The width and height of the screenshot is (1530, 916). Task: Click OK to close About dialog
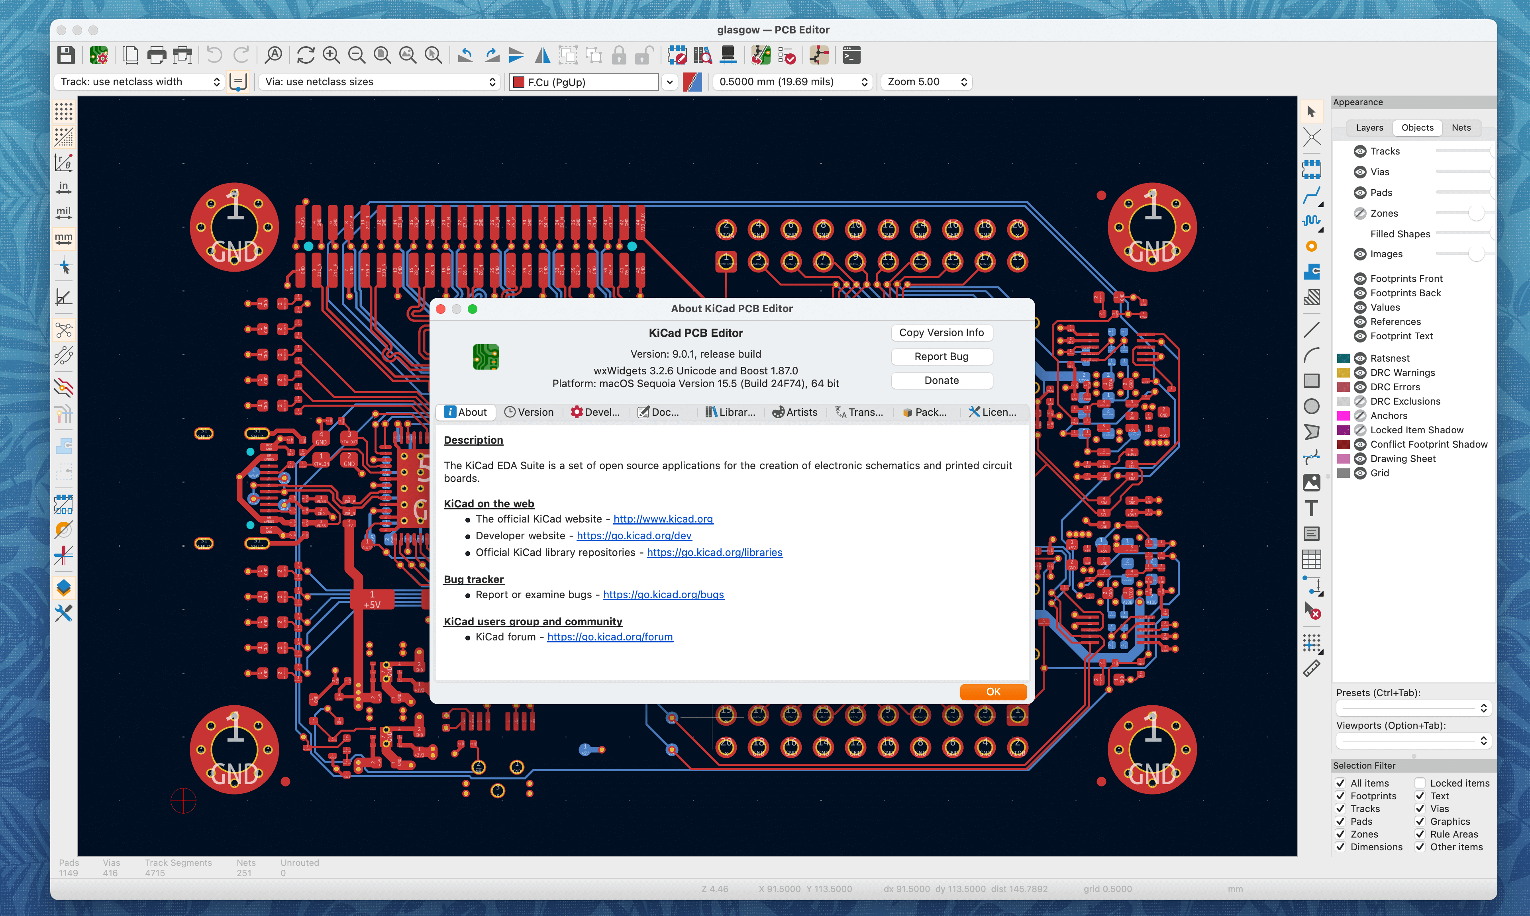click(x=993, y=692)
